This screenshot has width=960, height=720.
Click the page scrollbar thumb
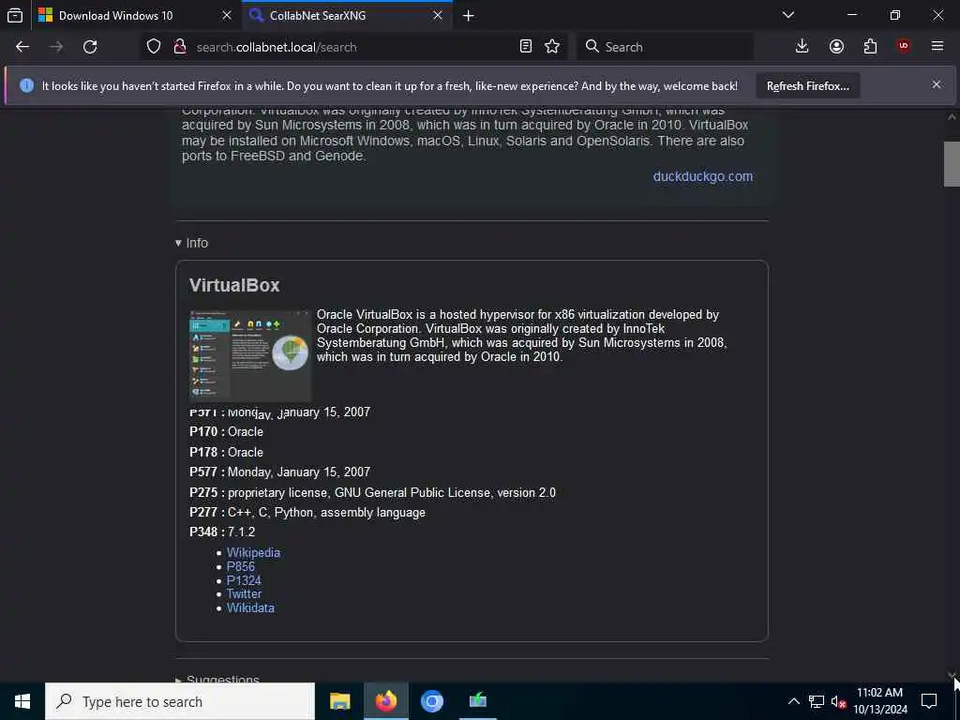click(x=952, y=163)
